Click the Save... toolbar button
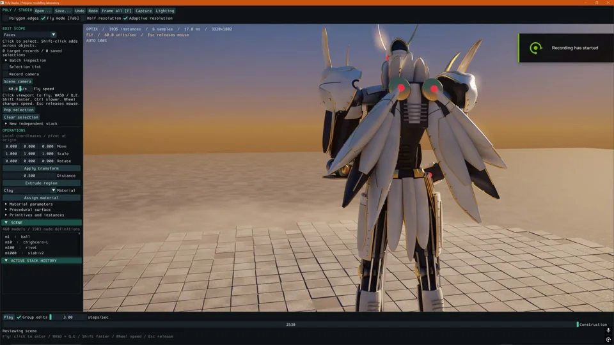 (63, 11)
